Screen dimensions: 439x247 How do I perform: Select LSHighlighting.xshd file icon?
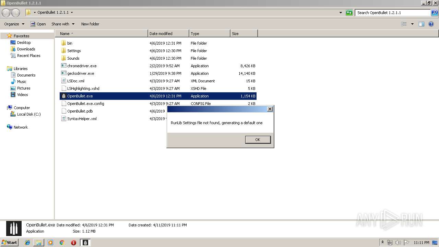tap(63, 89)
